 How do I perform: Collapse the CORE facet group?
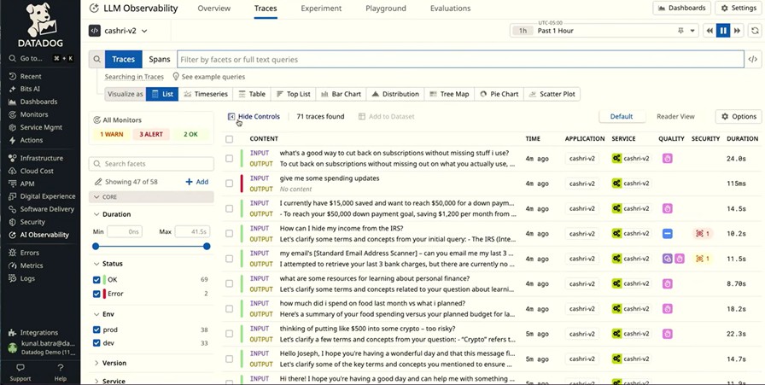point(151,197)
